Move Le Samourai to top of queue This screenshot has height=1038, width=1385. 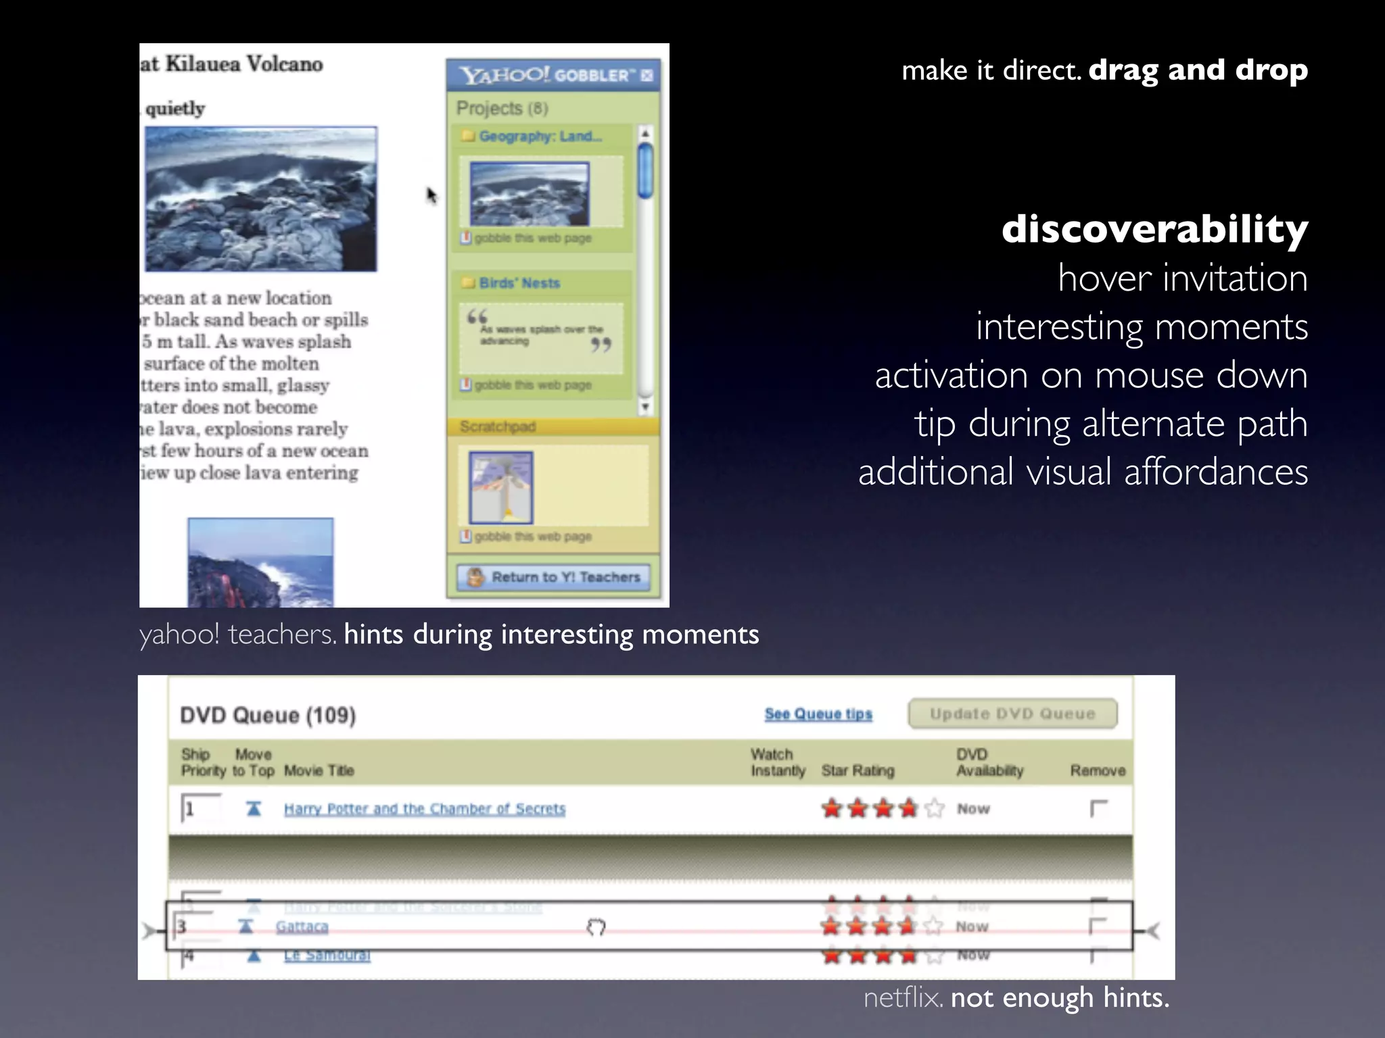click(x=254, y=956)
